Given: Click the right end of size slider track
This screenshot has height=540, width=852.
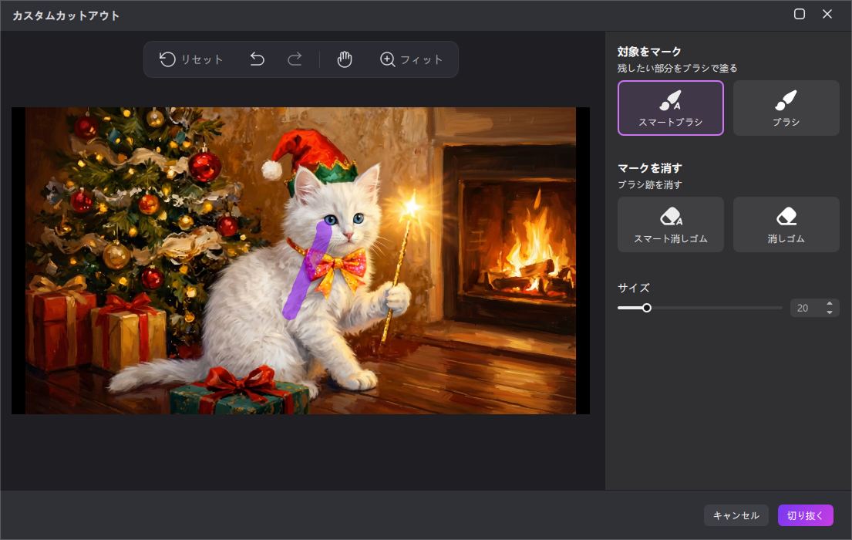Looking at the screenshot, I should [x=780, y=308].
